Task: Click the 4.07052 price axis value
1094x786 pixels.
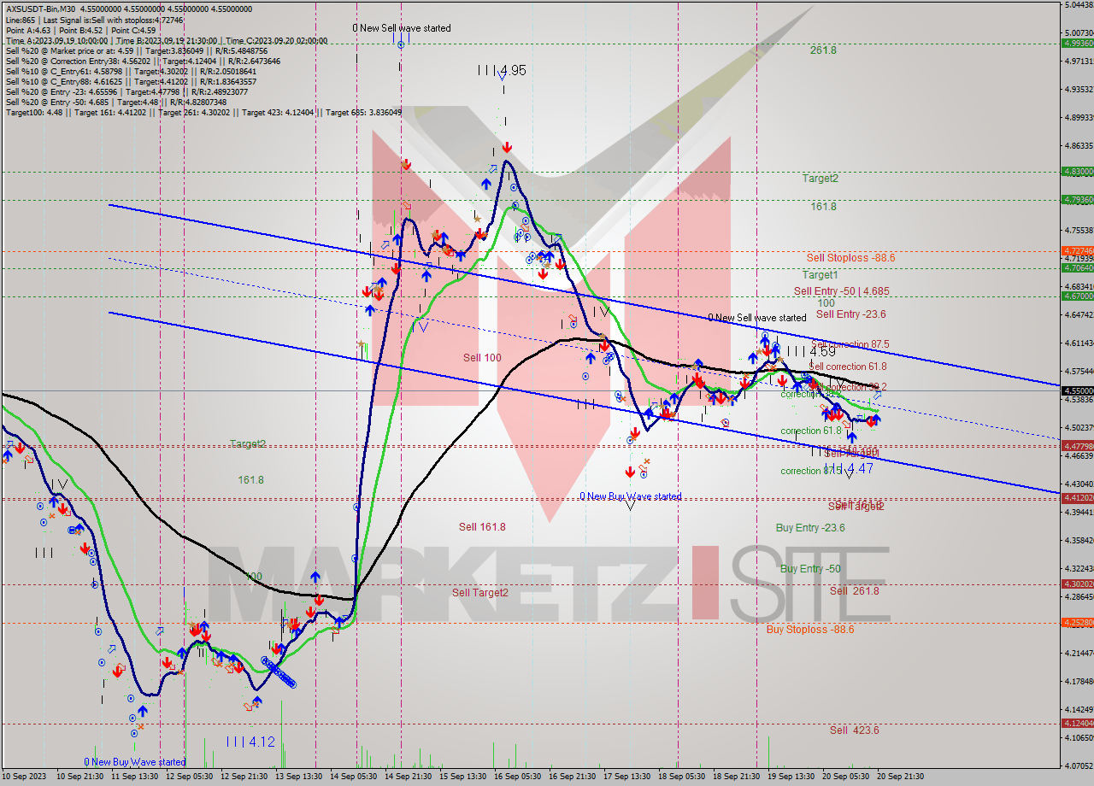Action: point(1078,765)
